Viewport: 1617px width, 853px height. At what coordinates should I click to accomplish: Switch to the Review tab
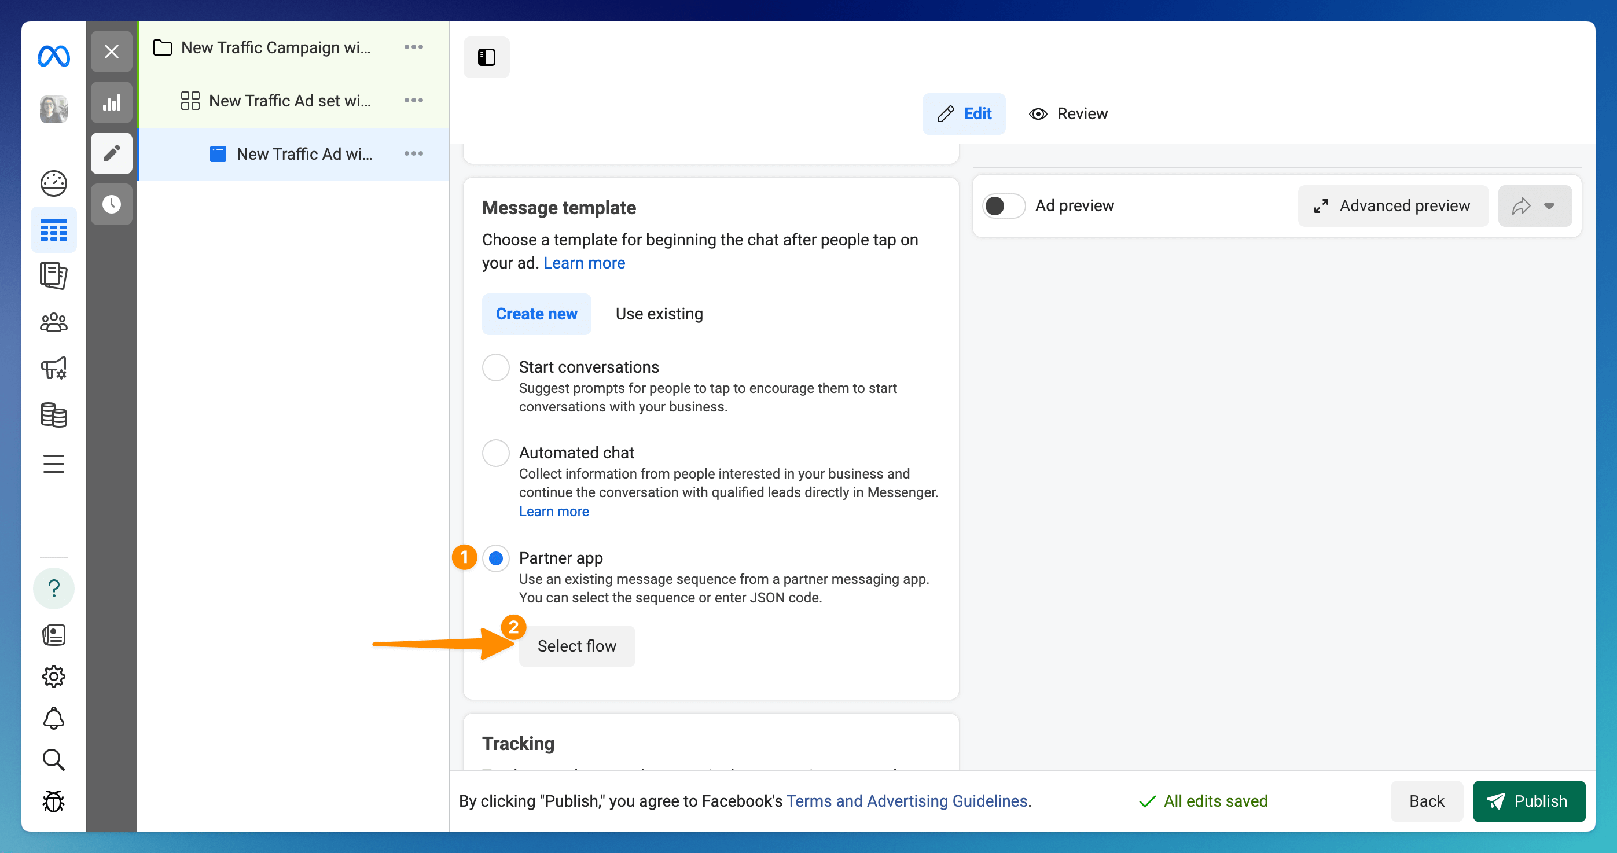1068,113
